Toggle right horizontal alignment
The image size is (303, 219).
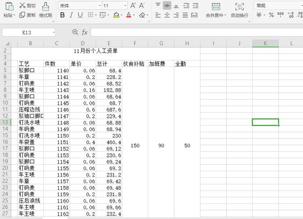[x=176, y=15]
